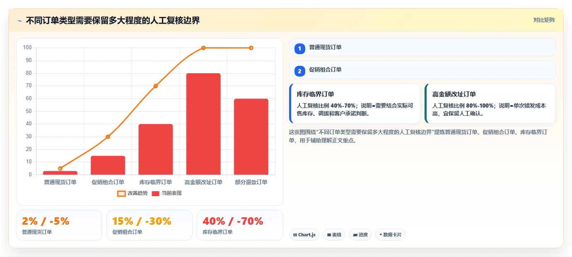Click the Chart.js tag chip

coord(304,235)
